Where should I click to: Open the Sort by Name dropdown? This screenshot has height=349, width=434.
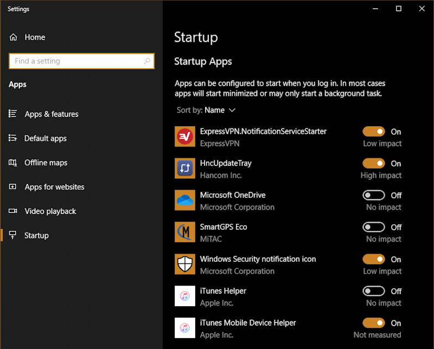click(x=219, y=110)
